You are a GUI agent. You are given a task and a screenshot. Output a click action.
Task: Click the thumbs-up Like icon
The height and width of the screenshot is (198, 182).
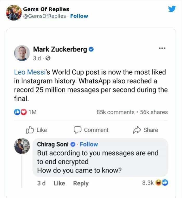30,130
